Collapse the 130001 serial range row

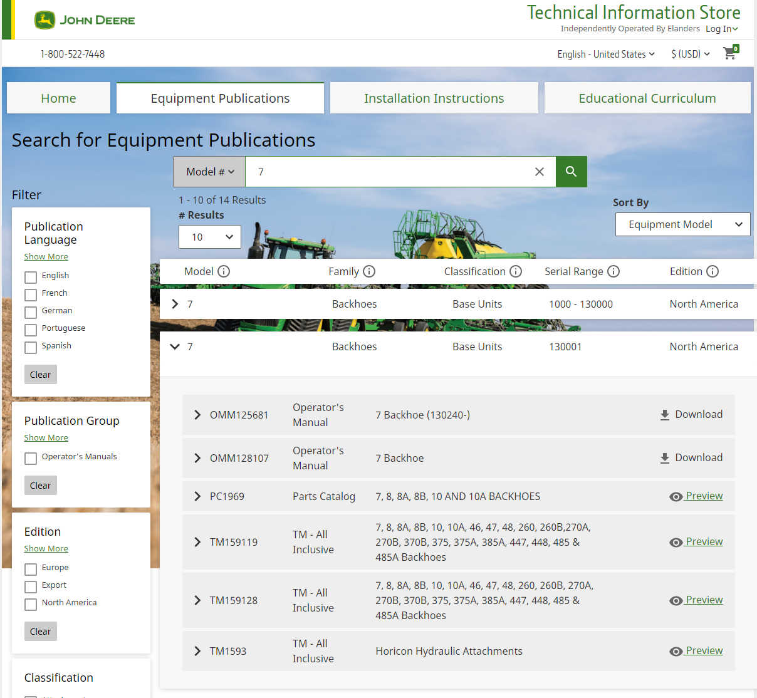point(175,346)
